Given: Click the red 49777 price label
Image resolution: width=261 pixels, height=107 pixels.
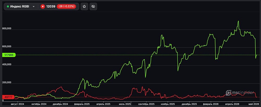Looking at the screenshot, I should 8,97.
